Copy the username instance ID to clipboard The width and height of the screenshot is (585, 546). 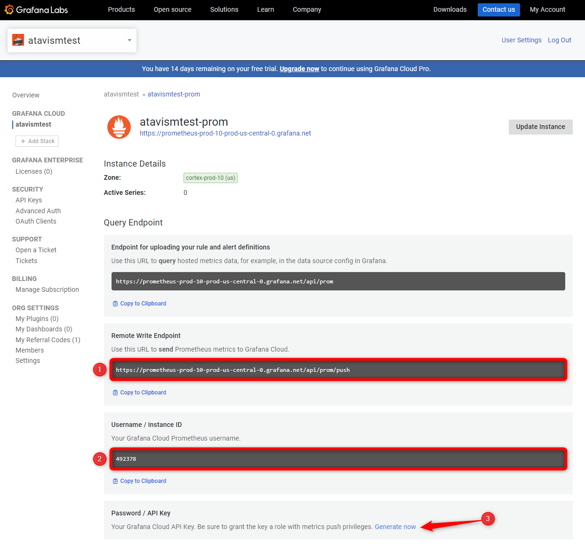click(x=139, y=481)
